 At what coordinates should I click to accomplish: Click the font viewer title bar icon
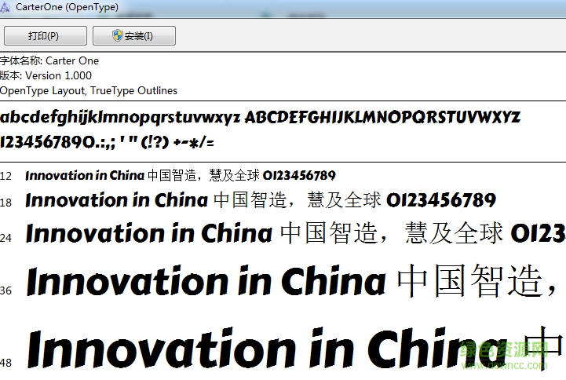pos(5,7)
